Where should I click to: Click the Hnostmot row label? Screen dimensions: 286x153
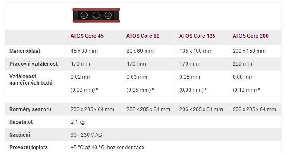21,122
